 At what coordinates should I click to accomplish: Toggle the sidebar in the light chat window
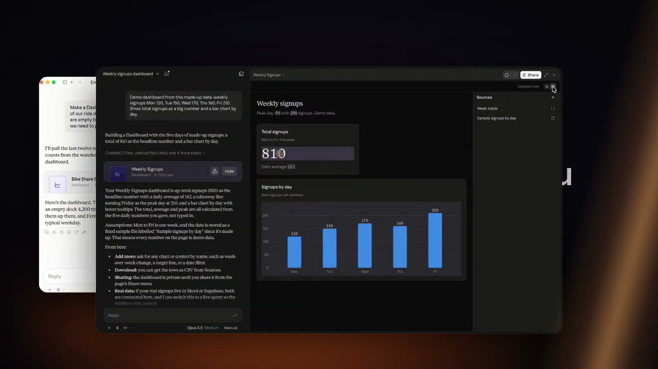[x=65, y=82]
